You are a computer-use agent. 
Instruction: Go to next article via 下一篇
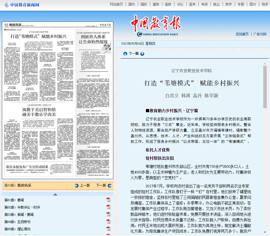click(134, 54)
